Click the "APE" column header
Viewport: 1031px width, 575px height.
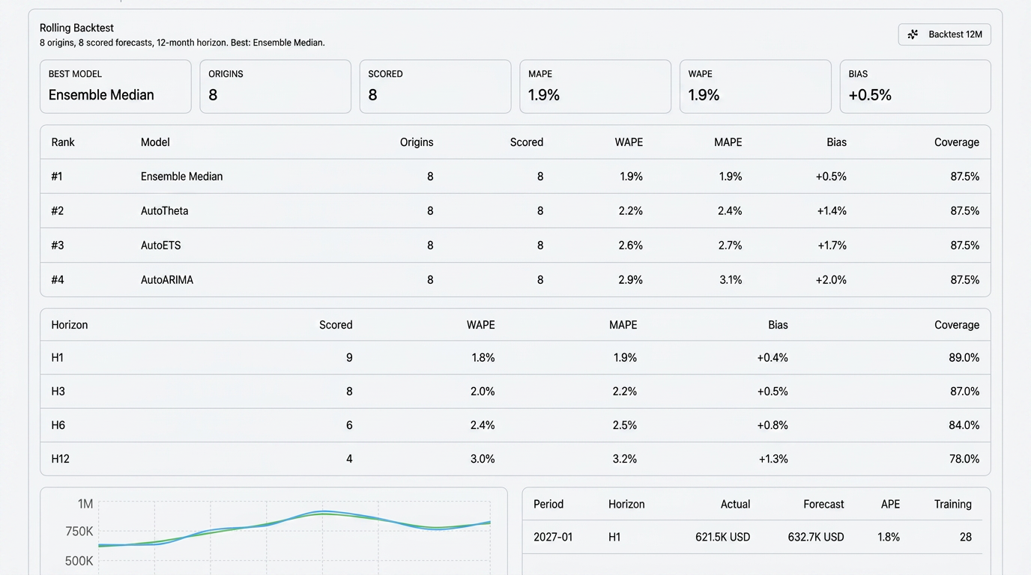(890, 505)
